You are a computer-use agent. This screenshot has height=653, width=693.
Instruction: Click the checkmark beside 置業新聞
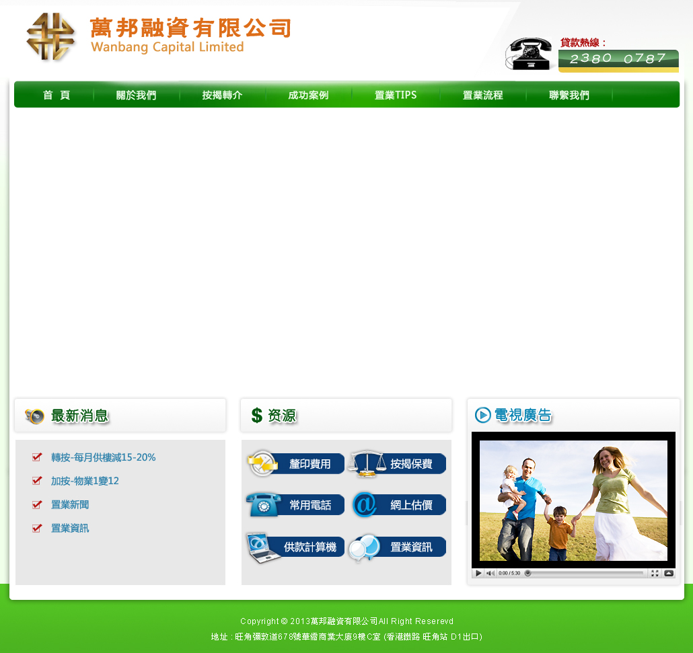pyautogui.click(x=37, y=504)
